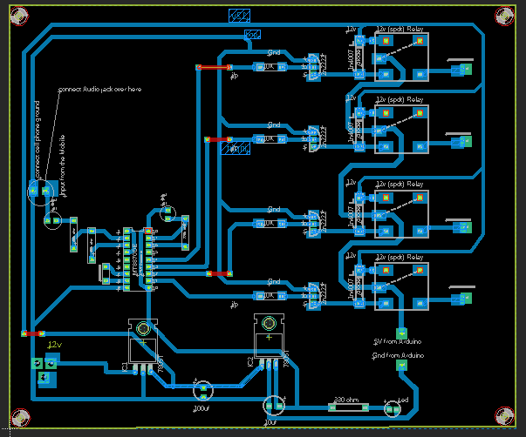
Task: Click the 230 ohm resistor
Action: click(348, 407)
